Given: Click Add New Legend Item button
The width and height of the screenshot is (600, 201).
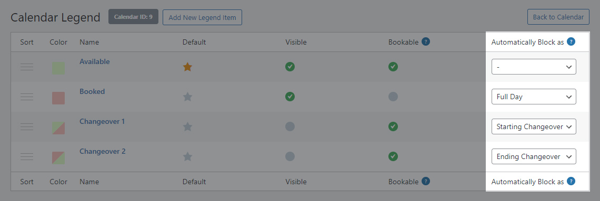Looking at the screenshot, I should pos(203,17).
